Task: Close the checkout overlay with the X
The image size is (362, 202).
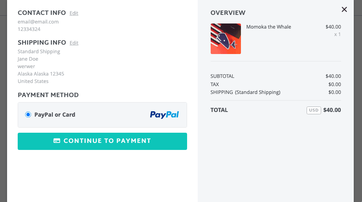Action: click(344, 9)
